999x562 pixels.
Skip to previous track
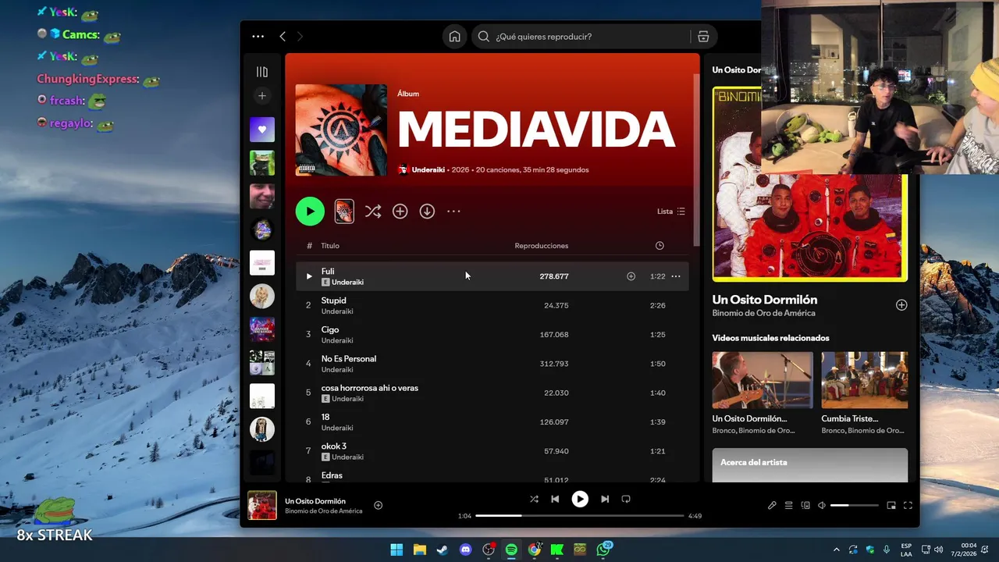[555, 499]
